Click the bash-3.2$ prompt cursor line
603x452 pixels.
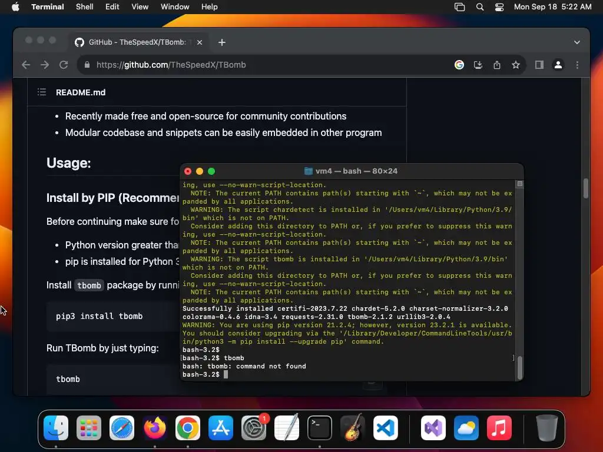pyautogui.click(x=205, y=374)
